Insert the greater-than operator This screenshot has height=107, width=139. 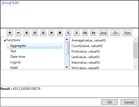[x=76, y=33]
